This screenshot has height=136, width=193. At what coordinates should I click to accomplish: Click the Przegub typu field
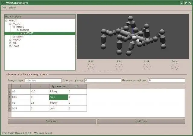point(43,80)
